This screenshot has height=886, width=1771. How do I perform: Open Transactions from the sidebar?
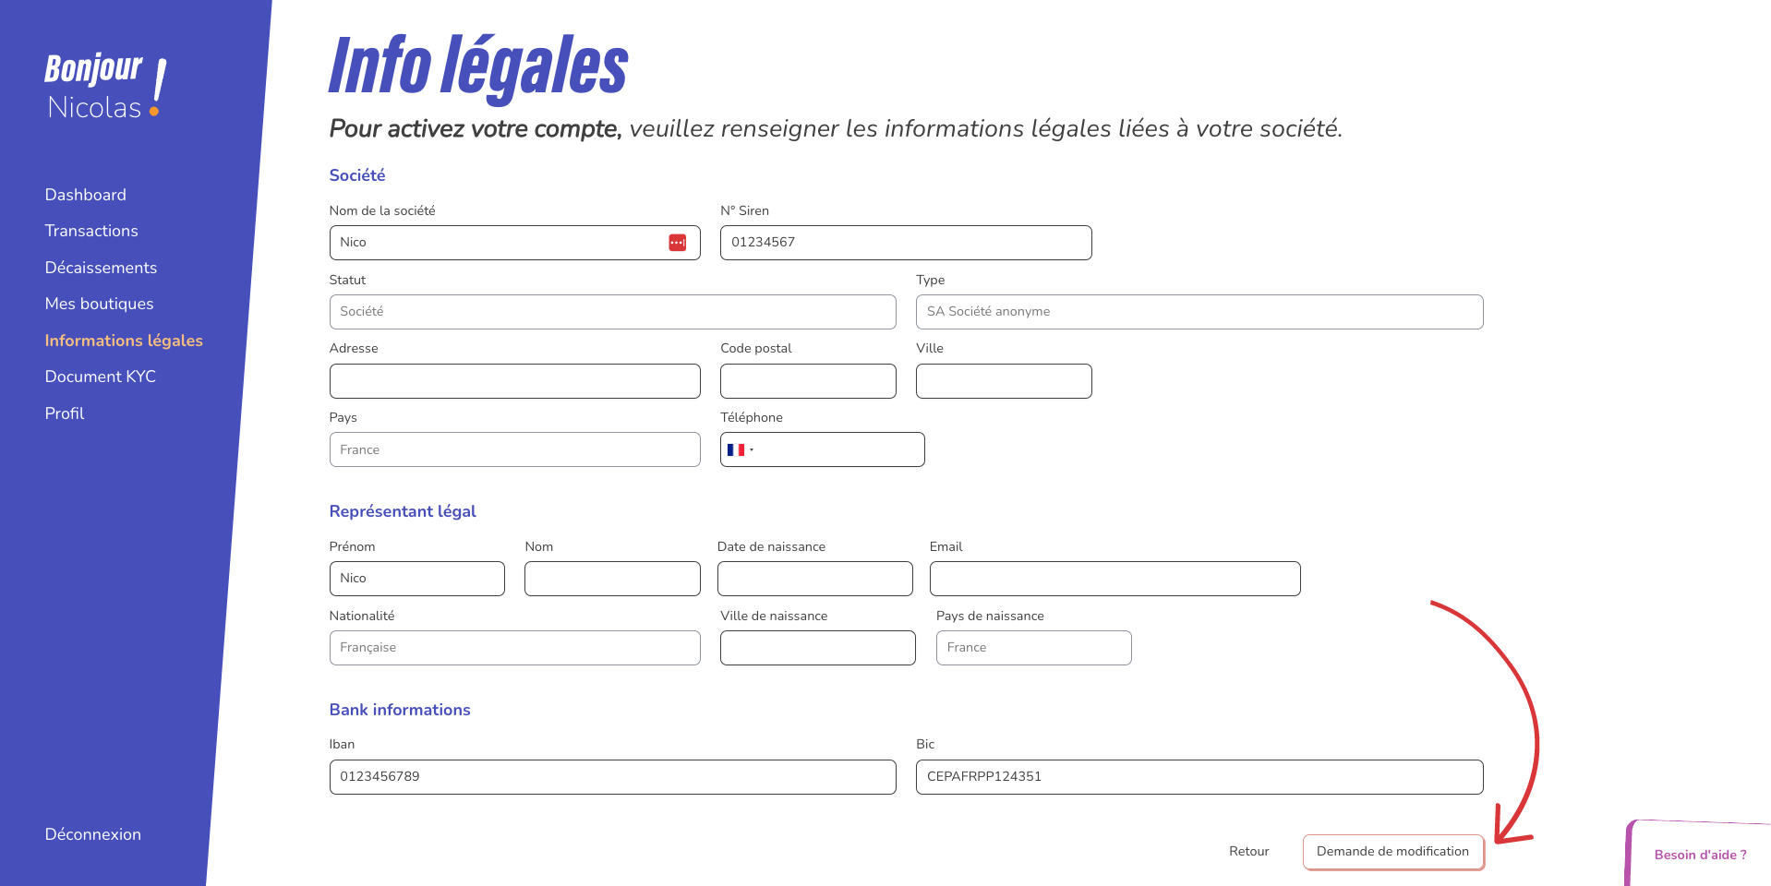91,231
